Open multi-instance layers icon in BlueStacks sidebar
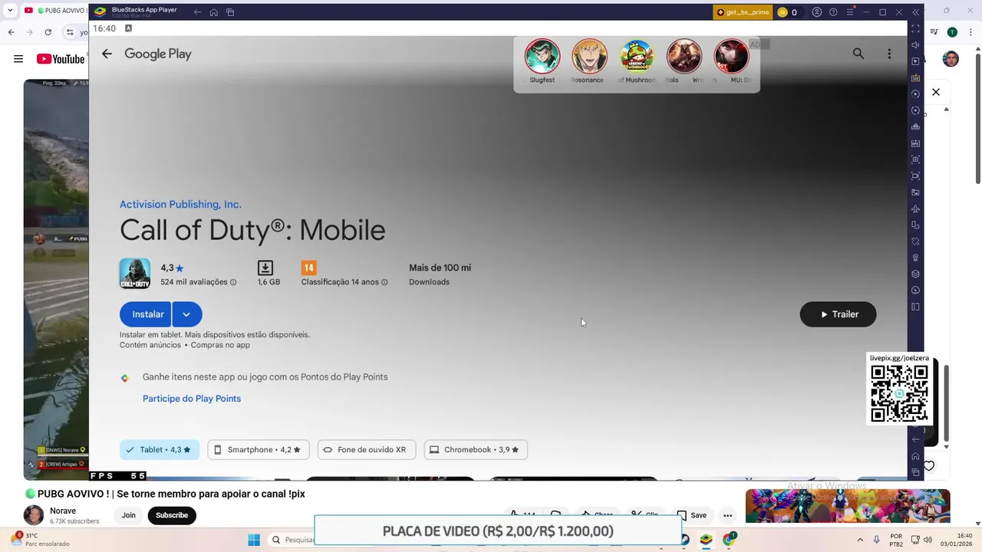The image size is (982, 552). point(915,274)
